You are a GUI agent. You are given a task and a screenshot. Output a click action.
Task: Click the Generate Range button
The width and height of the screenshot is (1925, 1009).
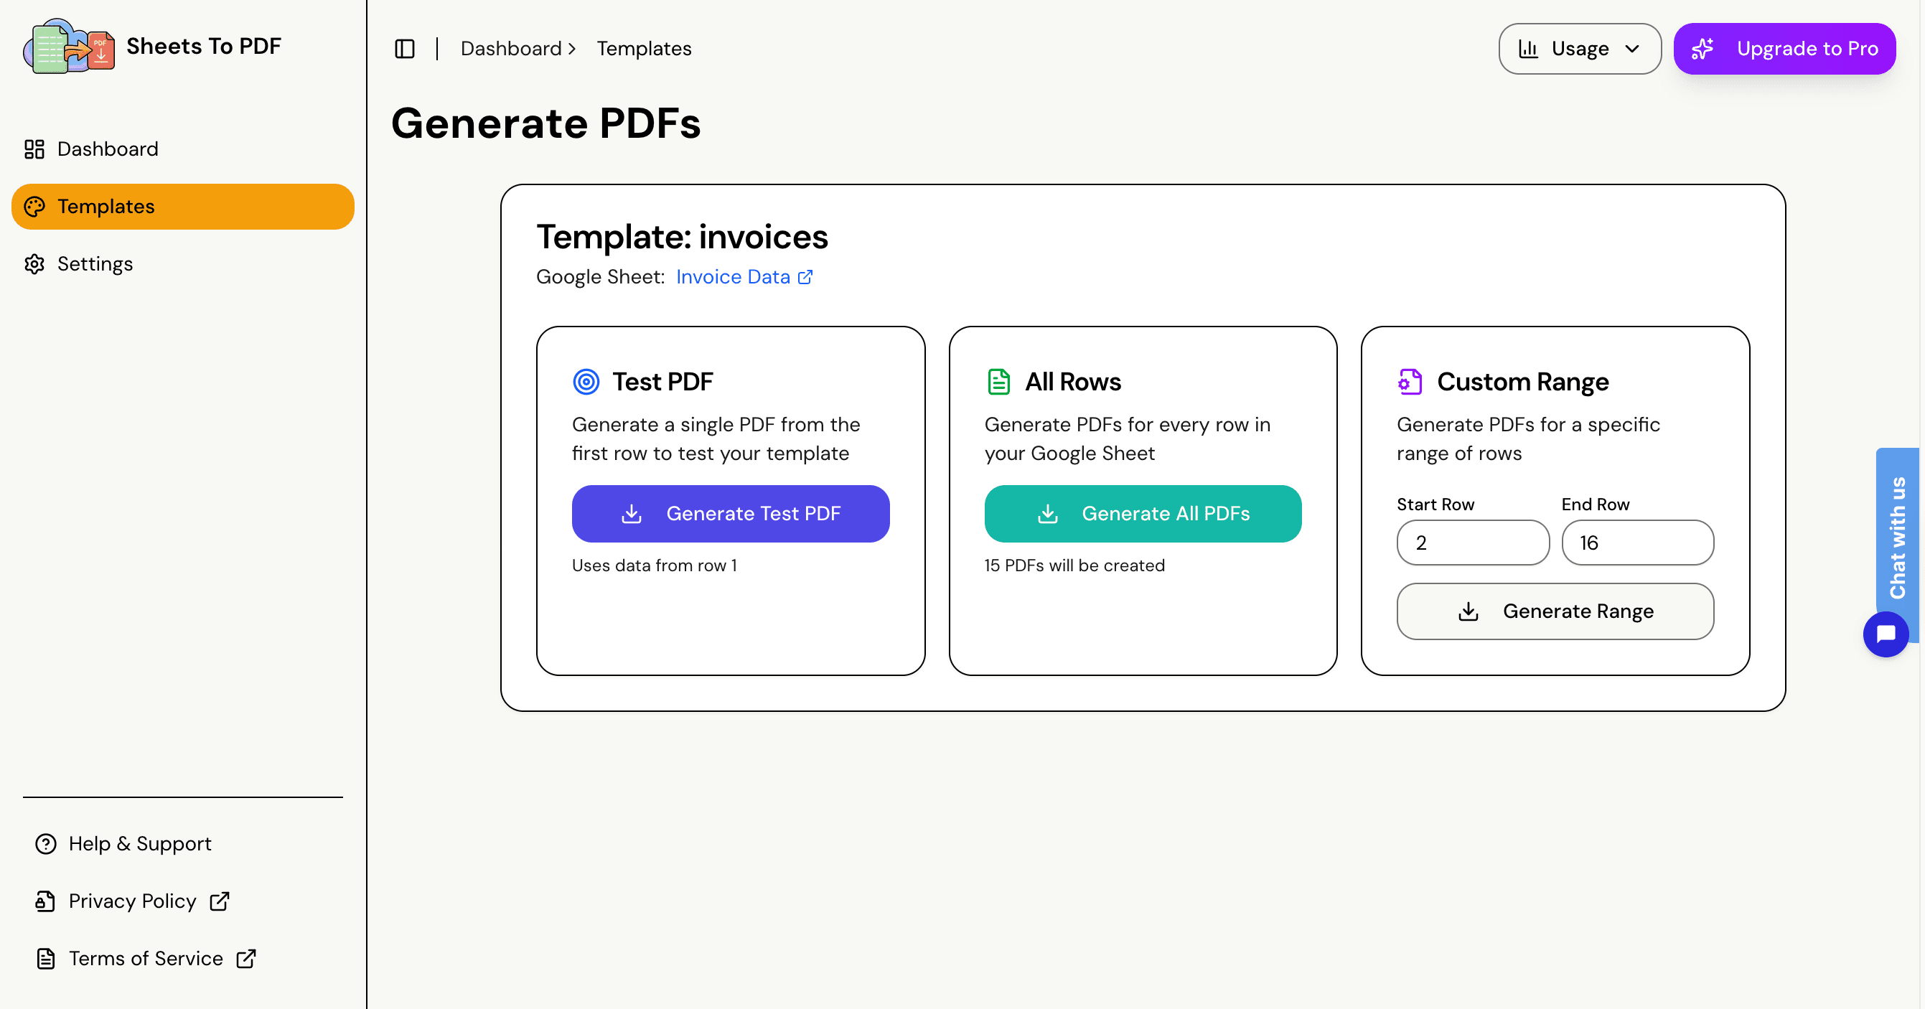pyautogui.click(x=1555, y=611)
